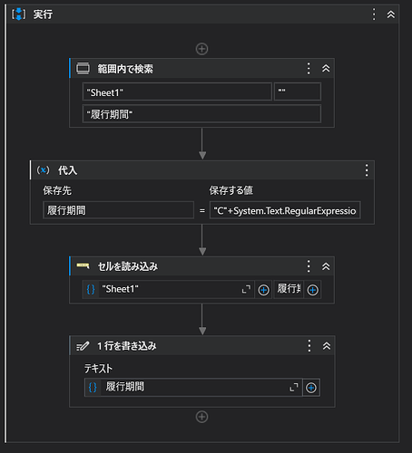Expand editor for "Sheet1" in セルを読み込み
The height and width of the screenshot is (453, 412).
pyautogui.click(x=246, y=289)
